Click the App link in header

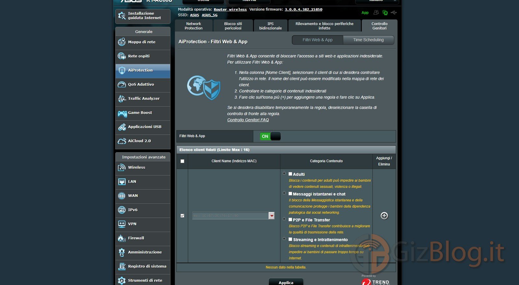[x=365, y=13]
